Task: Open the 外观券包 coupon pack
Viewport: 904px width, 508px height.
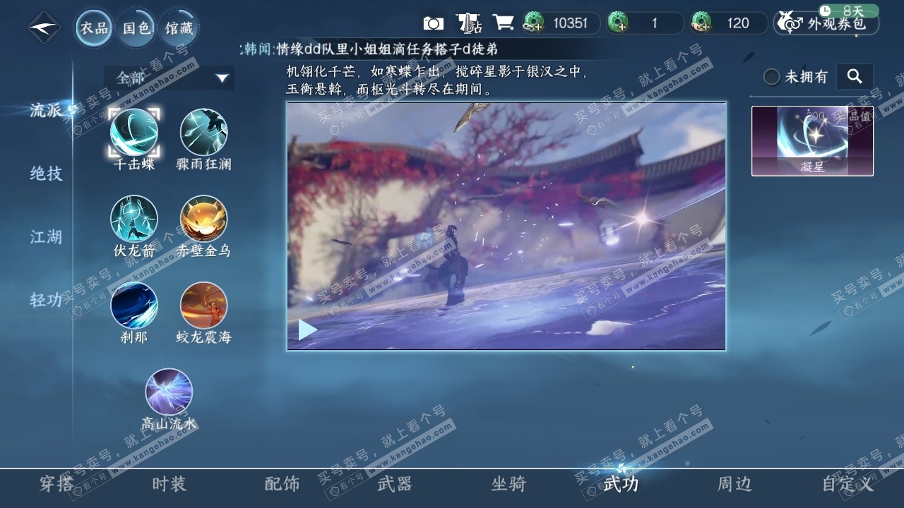Action: point(826,23)
